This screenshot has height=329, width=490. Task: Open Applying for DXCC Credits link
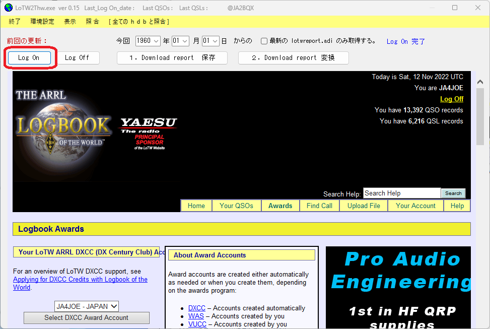coord(80,283)
